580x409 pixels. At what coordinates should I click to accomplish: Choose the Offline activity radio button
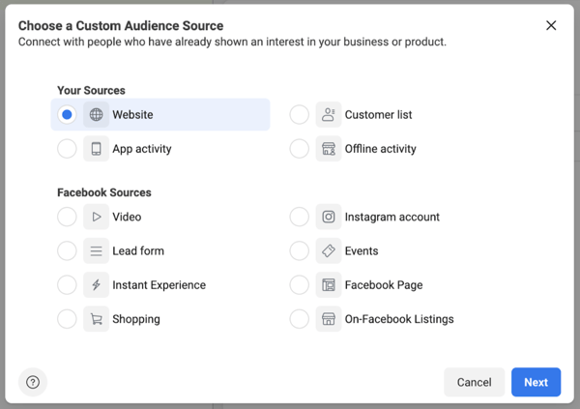pos(300,149)
